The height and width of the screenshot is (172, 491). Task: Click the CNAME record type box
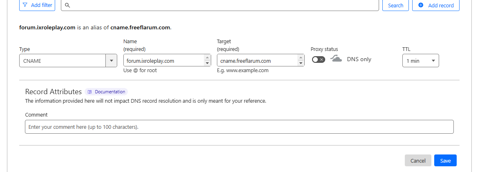(62, 61)
